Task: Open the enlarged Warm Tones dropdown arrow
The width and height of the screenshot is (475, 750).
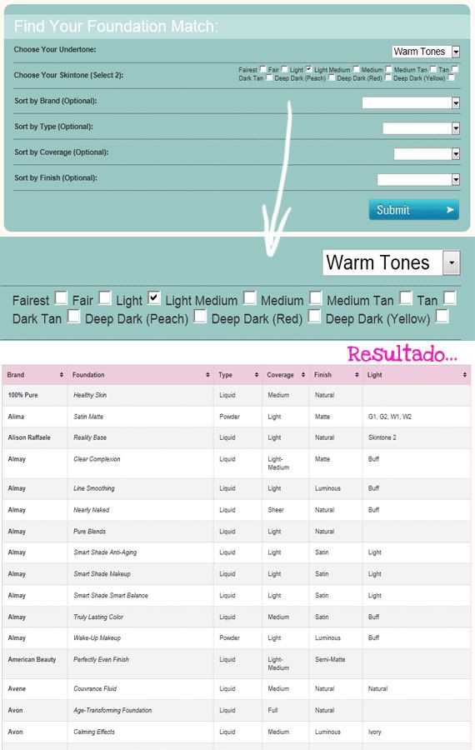Action: tap(452, 262)
